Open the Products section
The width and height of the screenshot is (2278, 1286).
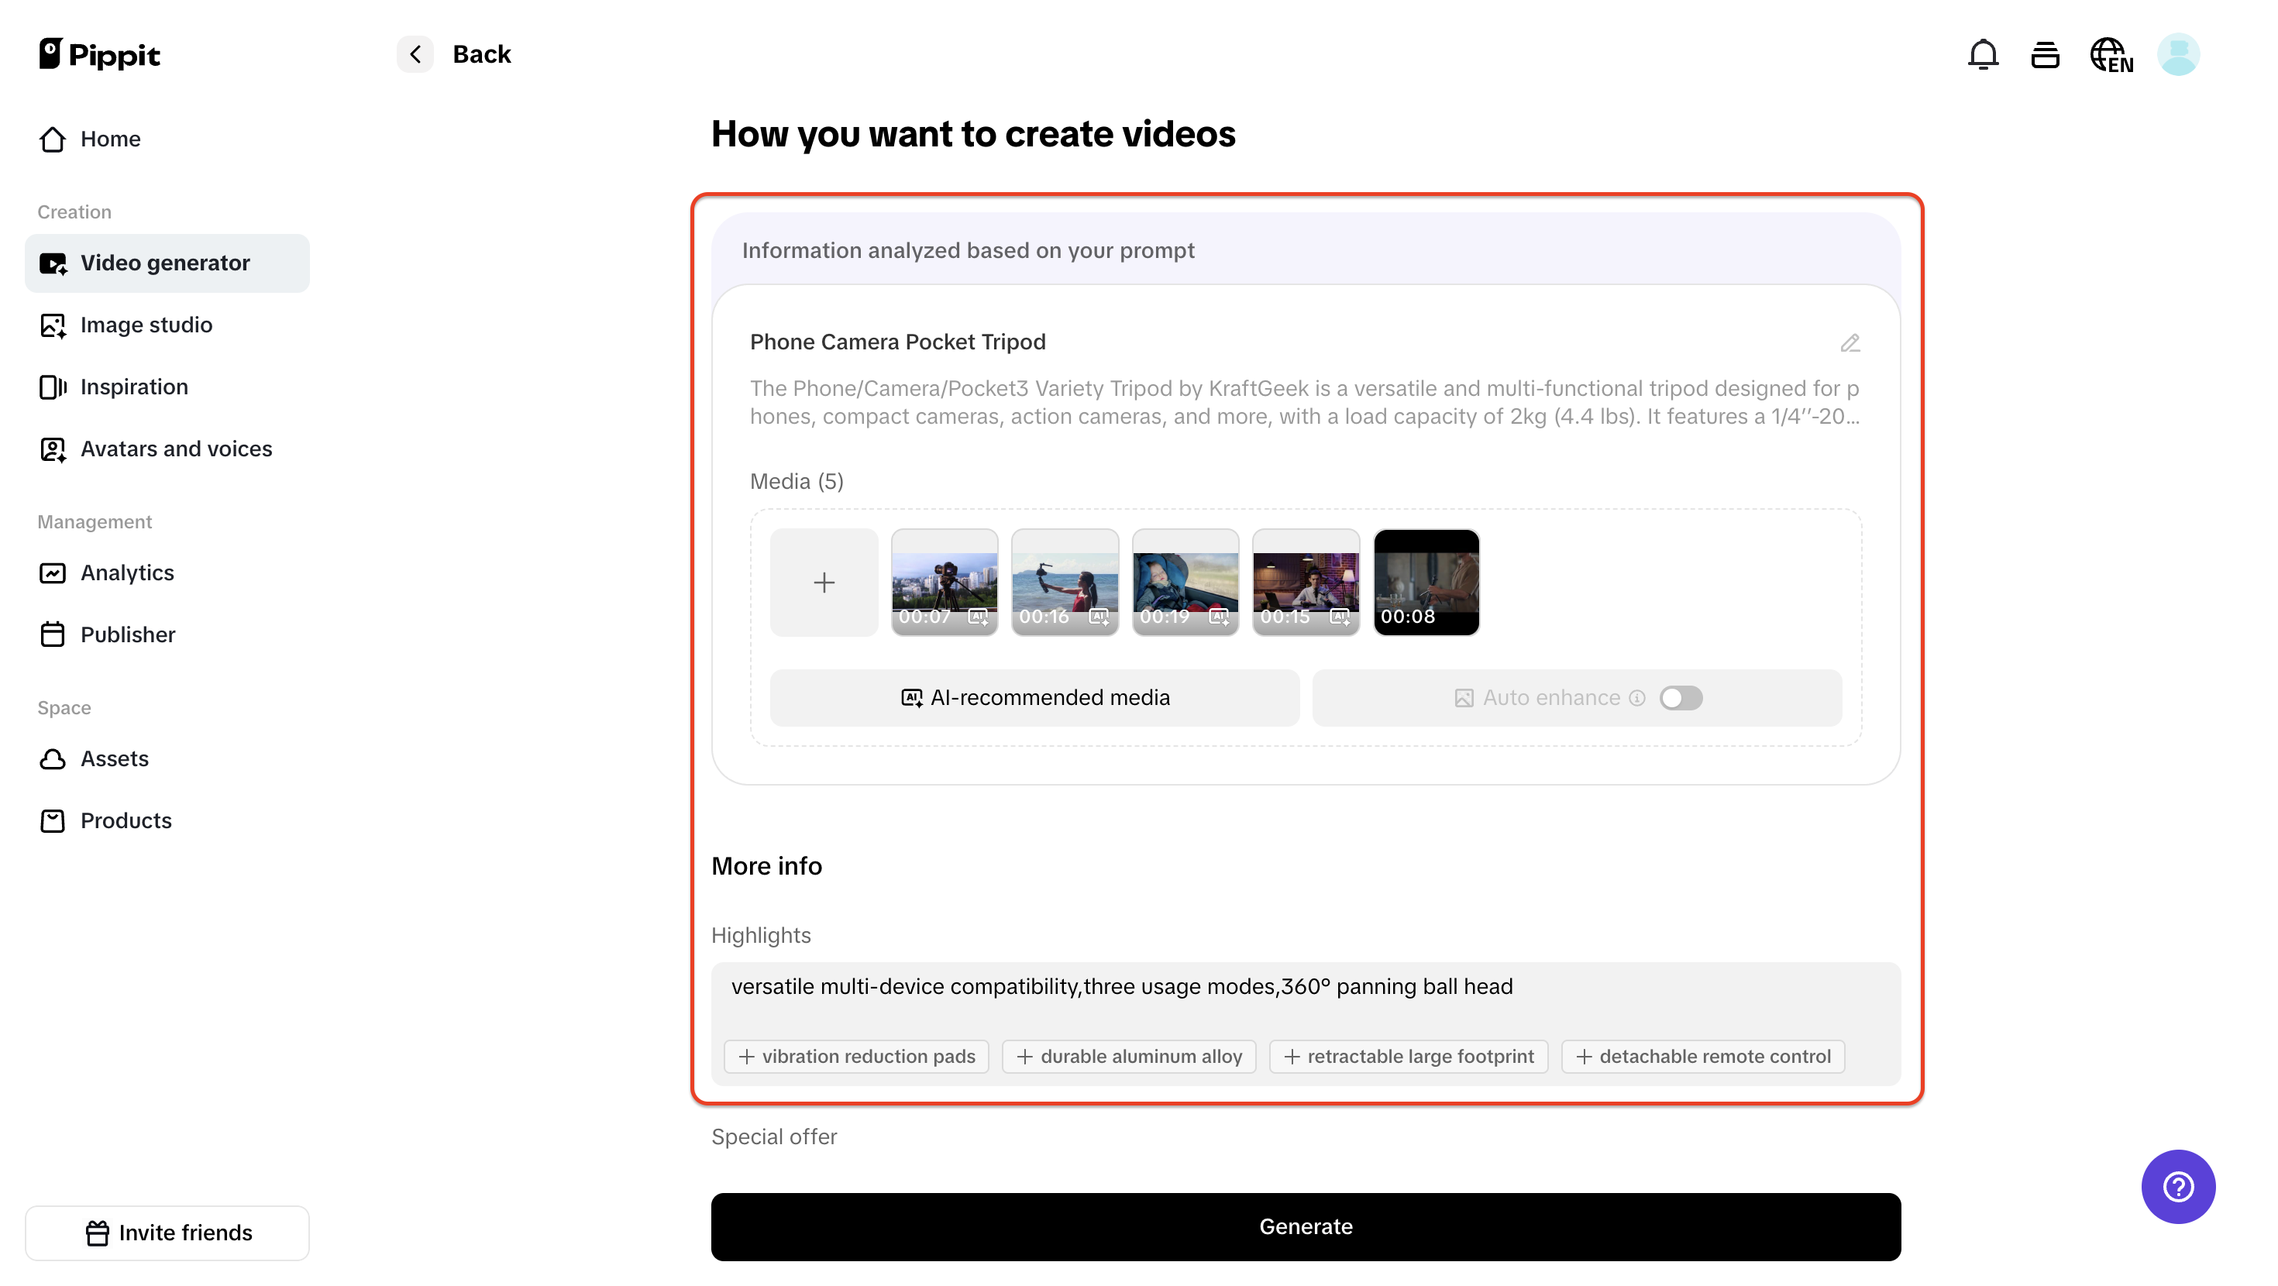coord(126,820)
